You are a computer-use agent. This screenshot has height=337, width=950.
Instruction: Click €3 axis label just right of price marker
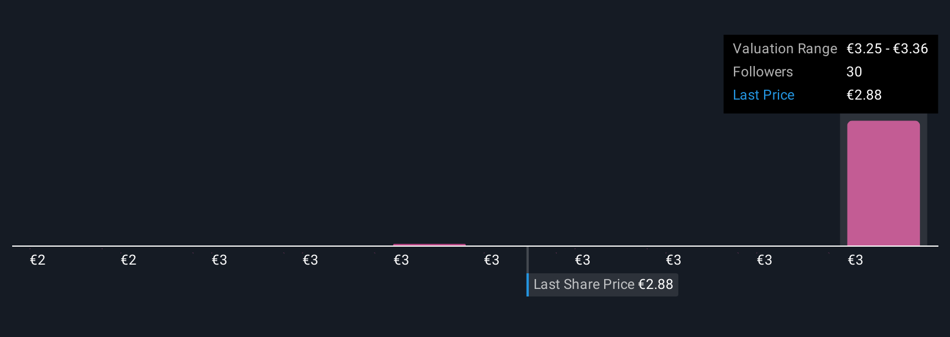pos(583,260)
